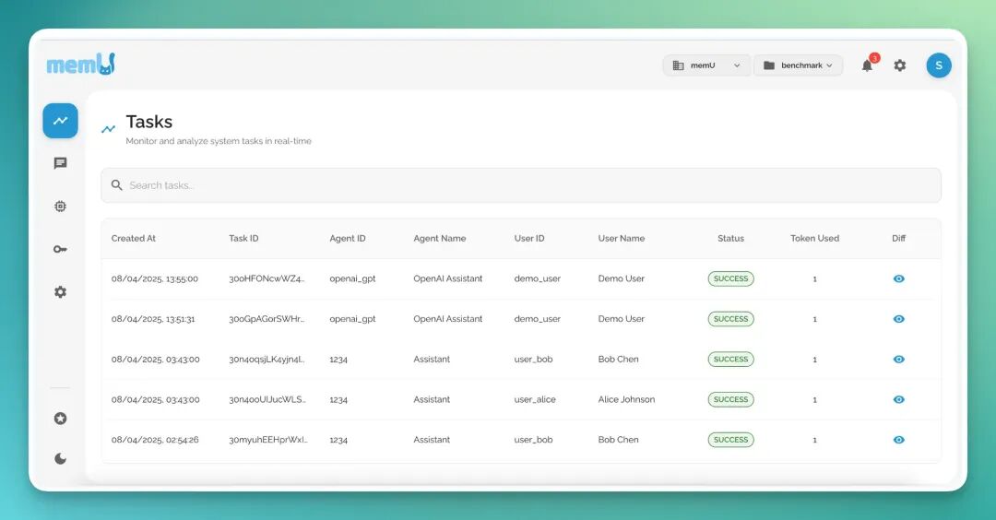
Task: View diff for task 30oHFONcwWZ4
Action: (x=899, y=278)
